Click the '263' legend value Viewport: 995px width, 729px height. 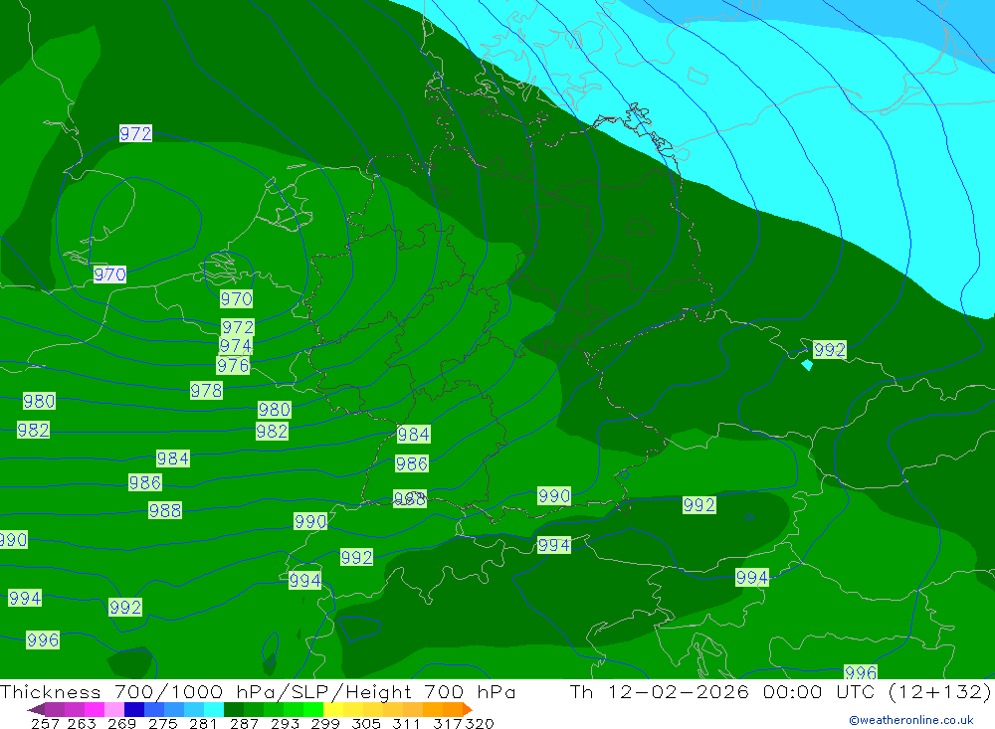(82, 723)
